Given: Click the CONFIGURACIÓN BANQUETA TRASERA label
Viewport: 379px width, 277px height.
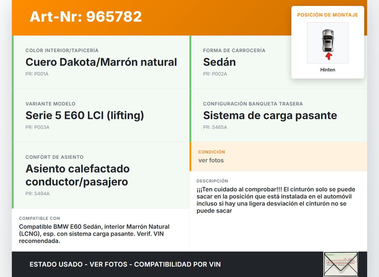Looking at the screenshot, I should pyautogui.click(x=253, y=104).
